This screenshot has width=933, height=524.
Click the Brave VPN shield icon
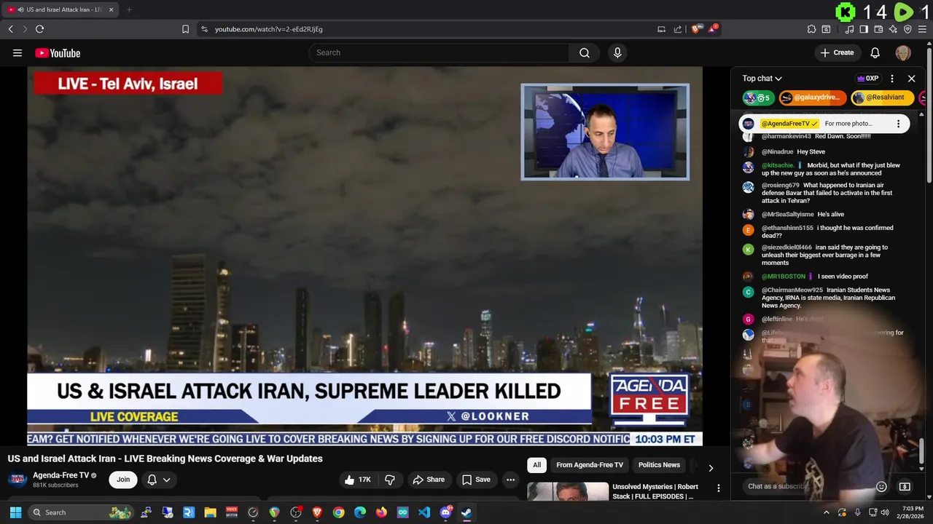click(907, 29)
